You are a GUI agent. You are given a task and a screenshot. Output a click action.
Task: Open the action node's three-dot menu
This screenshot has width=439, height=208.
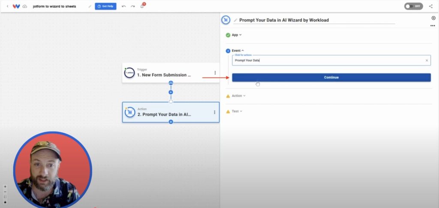(x=214, y=112)
